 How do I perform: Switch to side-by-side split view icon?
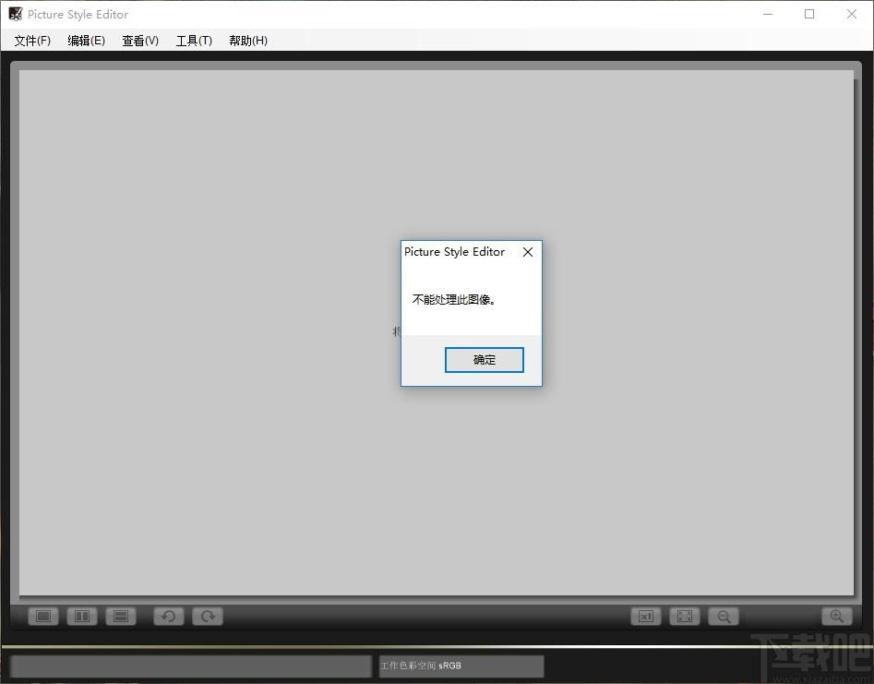pyautogui.click(x=82, y=616)
